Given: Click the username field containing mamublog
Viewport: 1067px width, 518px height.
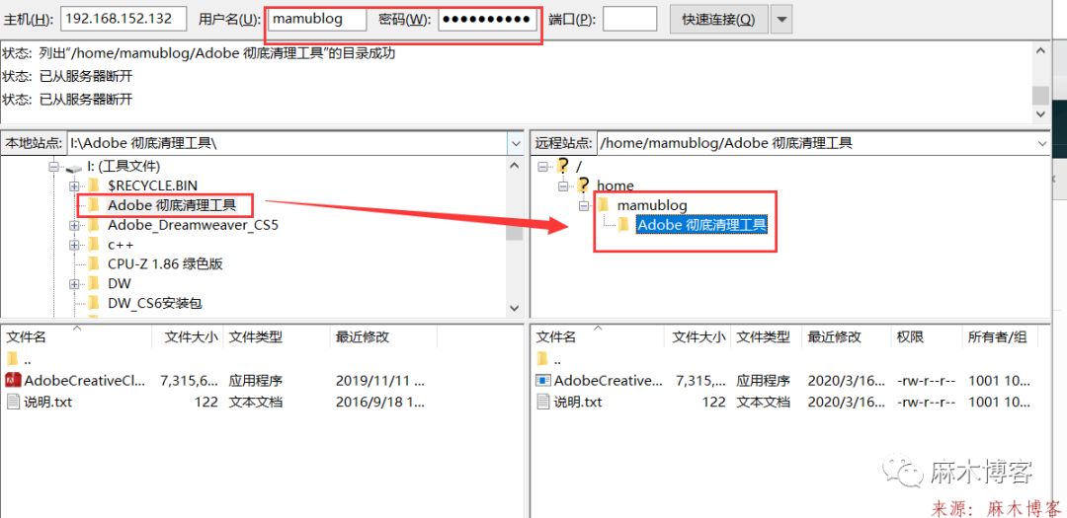Looking at the screenshot, I should pyautogui.click(x=318, y=19).
